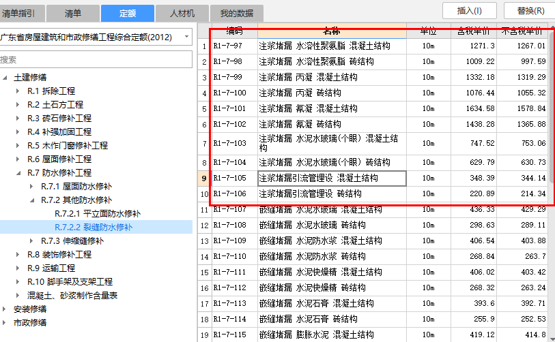Click unit cell 10m for R1-7-112
Viewport: 555px width, 342px height.
click(x=429, y=287)
